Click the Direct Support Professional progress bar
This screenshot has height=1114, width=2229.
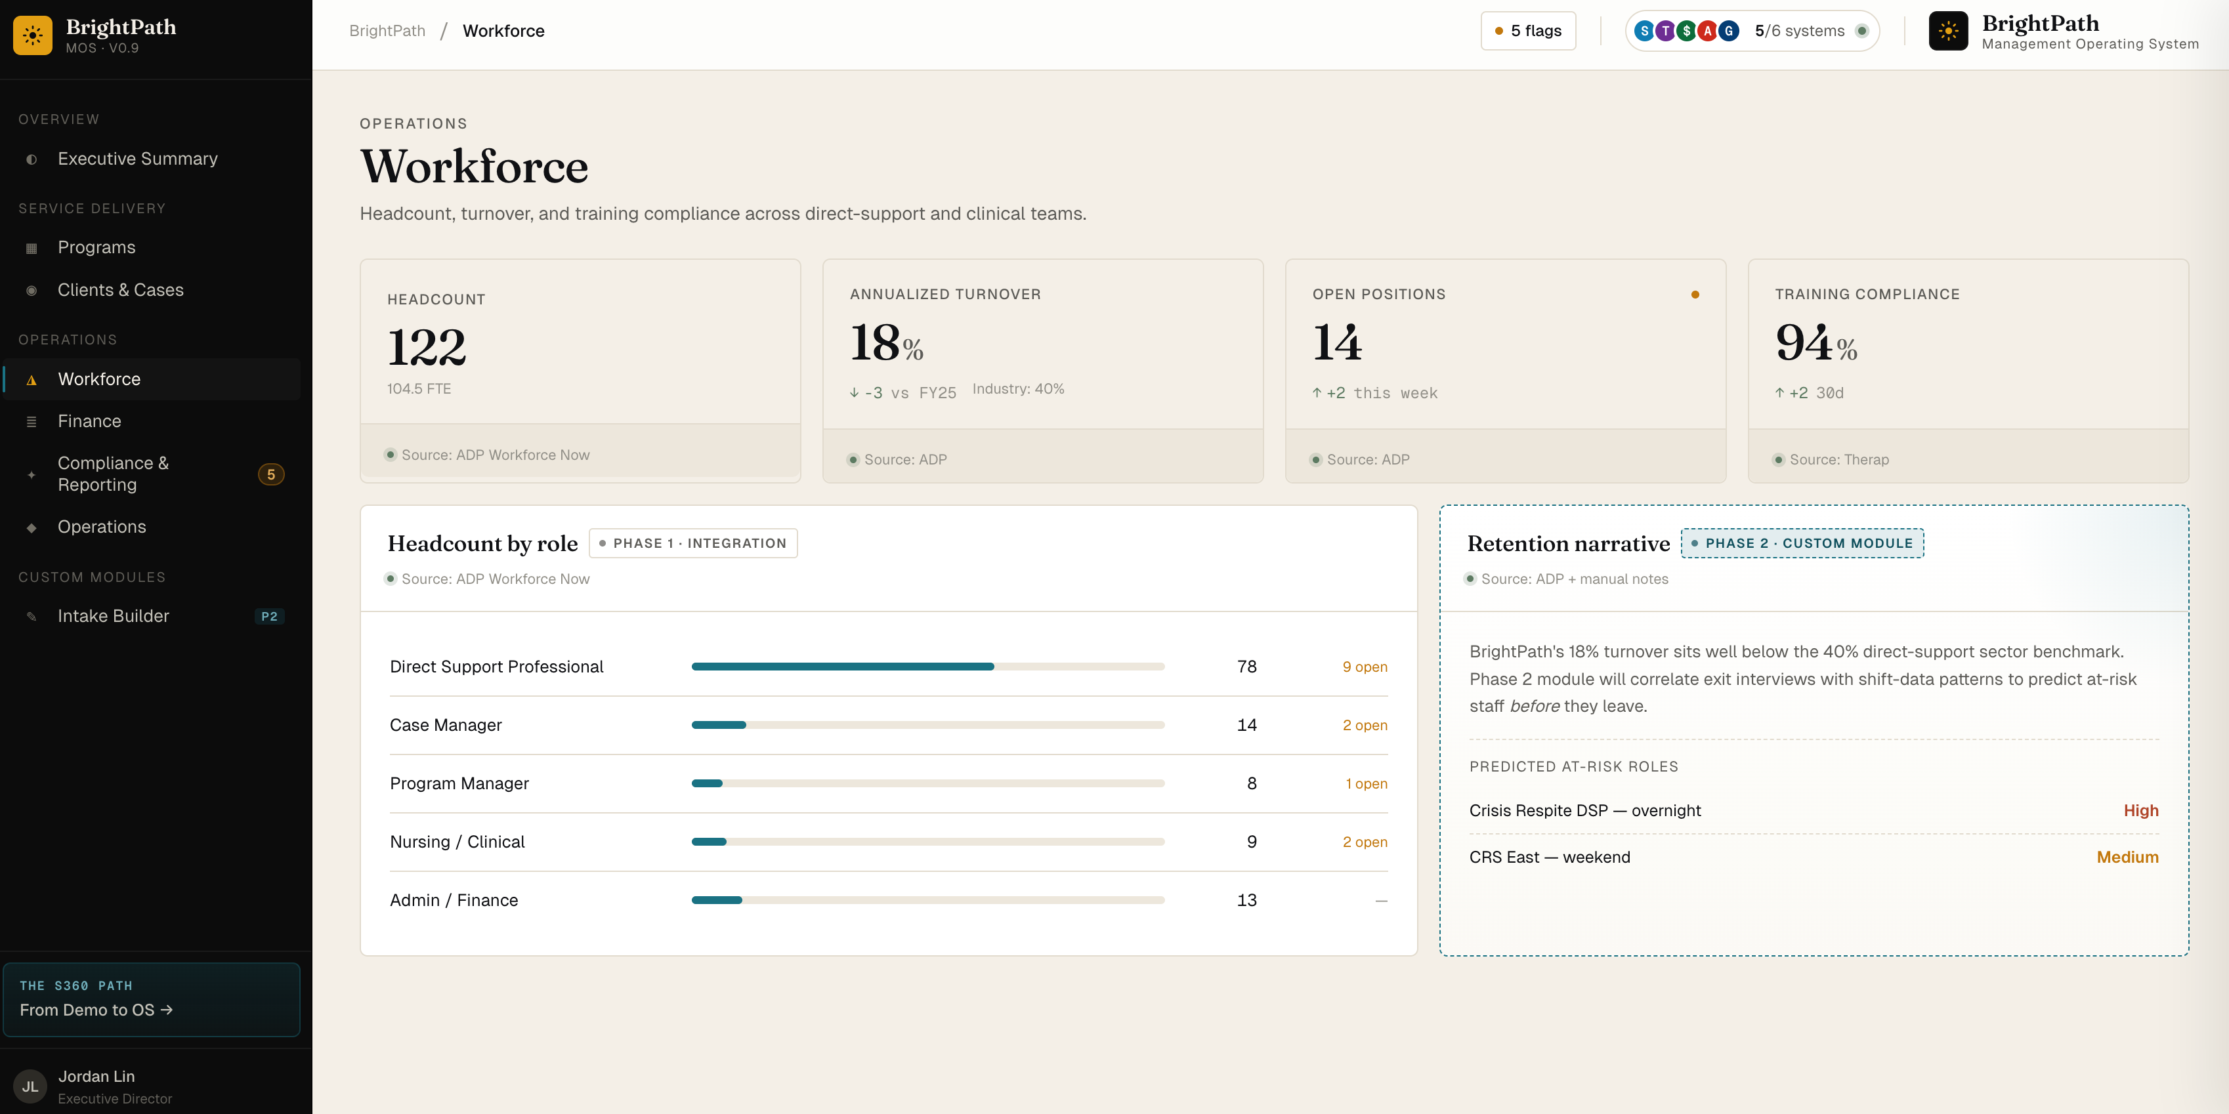[x=927, y=667]
